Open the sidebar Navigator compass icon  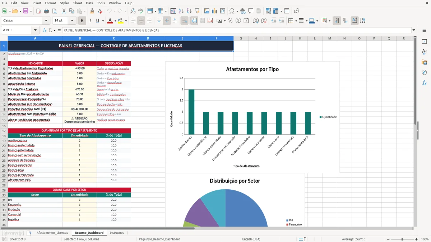pyautogui.click(x=424, y=72)
